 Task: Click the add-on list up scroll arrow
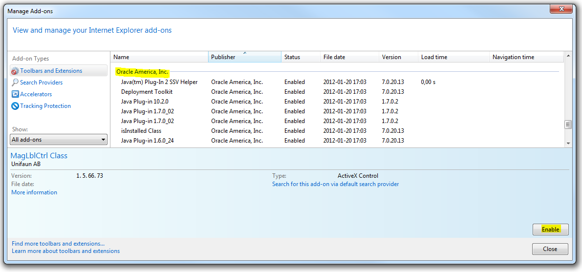coord(568,57)
